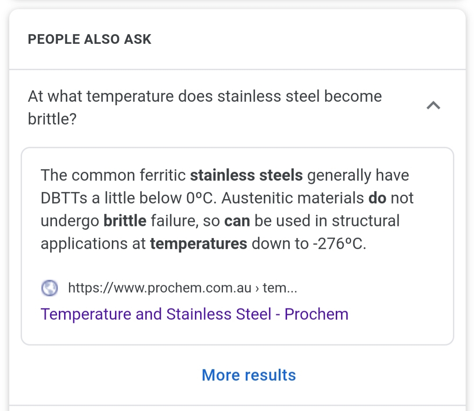Click the word DBTTs in the snippet
This screenshot has width=474, height=411.
pos(64,198)
